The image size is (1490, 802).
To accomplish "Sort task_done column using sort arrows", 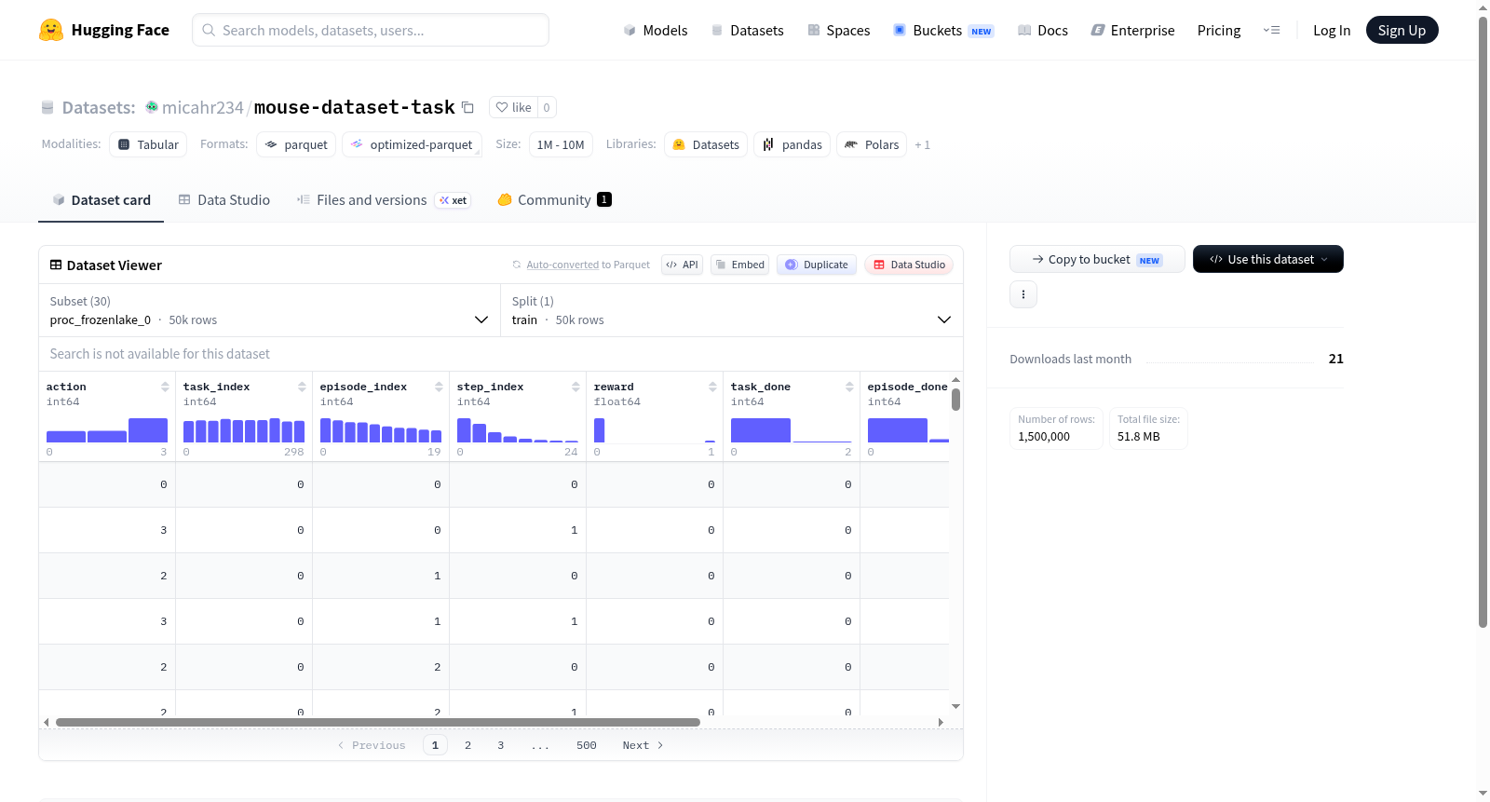I will tap(849, 387).
